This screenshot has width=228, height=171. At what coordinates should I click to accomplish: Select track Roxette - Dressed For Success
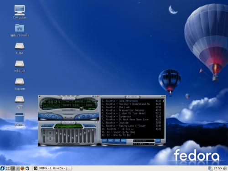[131, 110]
